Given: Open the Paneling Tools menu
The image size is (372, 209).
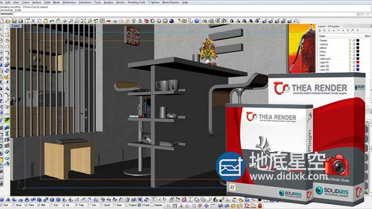Looking at the screenshot, I should pyautogui.click(x=137, y=2).
